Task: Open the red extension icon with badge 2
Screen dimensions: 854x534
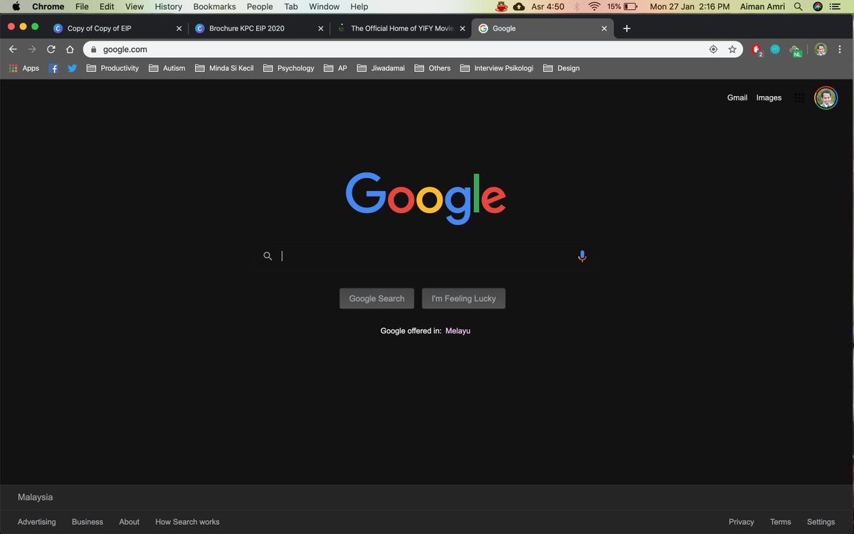Action: [x=757, y=49]
